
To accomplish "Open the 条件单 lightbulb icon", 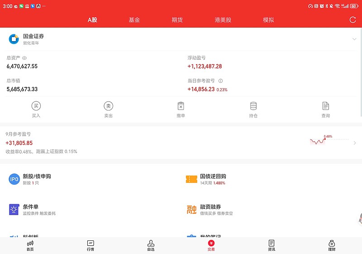I will click(14, 210).
